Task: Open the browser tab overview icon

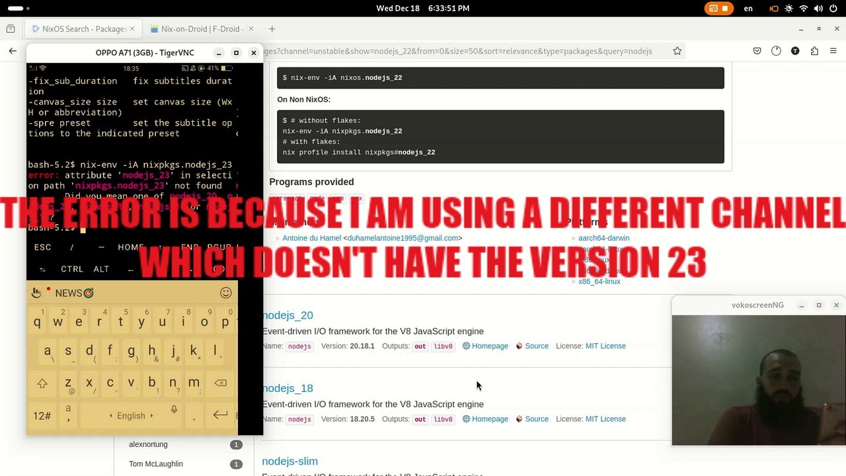Action: 11,29
